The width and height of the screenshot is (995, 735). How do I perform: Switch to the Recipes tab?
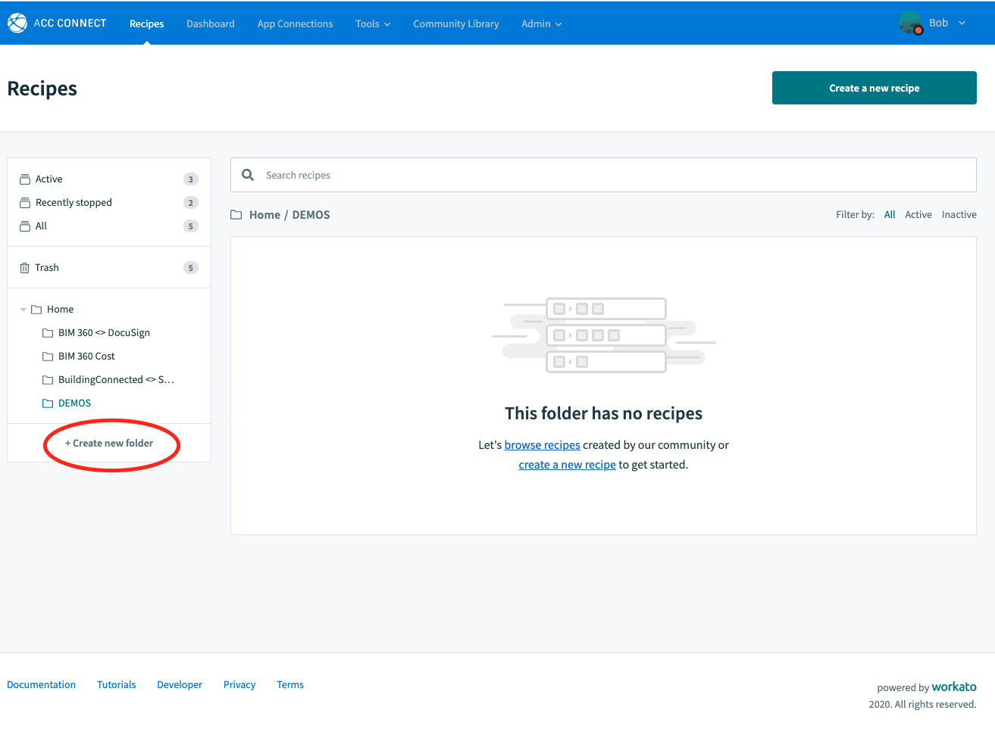[146, 24]
